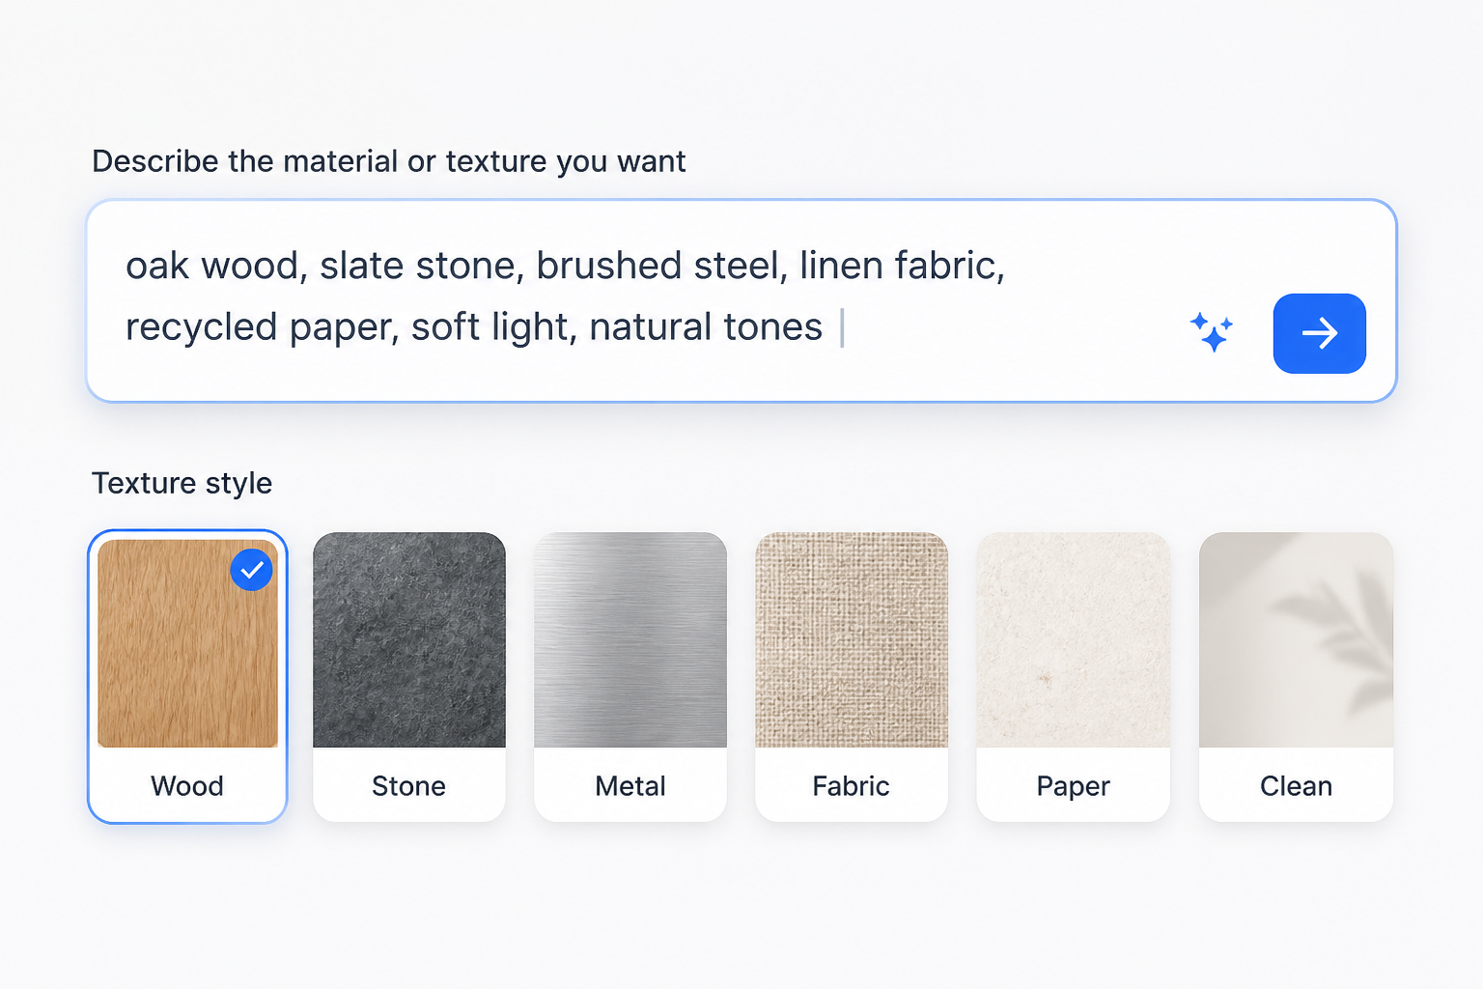
Task: Select the Paper texture thumbnail
Action: tap(1074, 639)
